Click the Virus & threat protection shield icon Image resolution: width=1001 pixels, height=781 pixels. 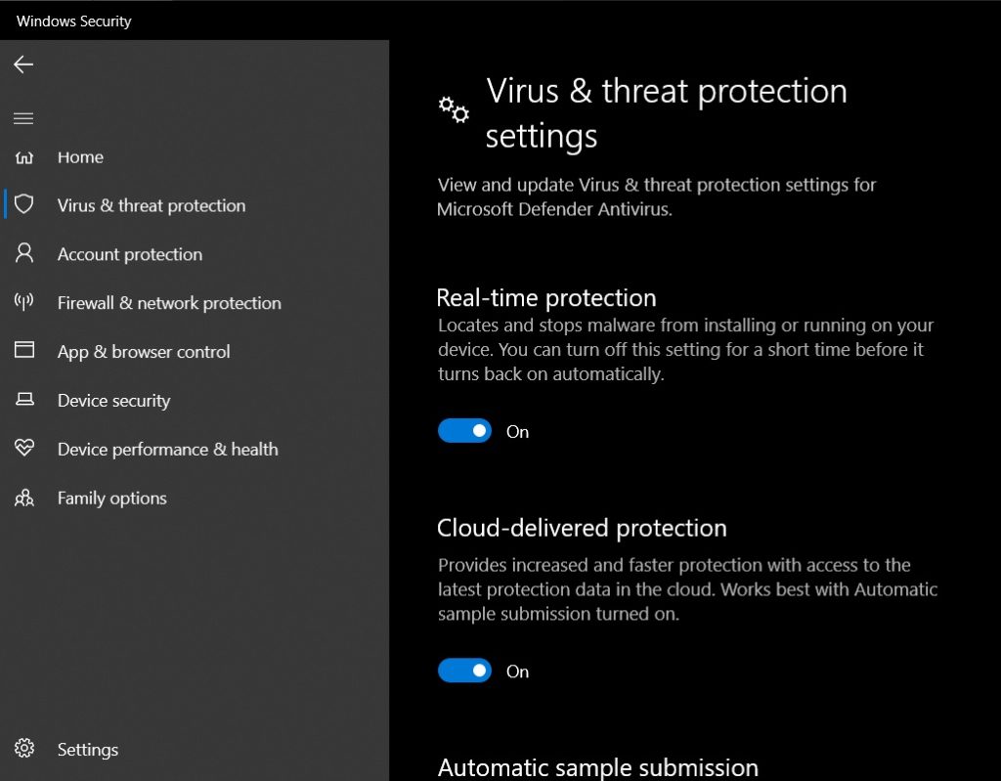[x=23, y=205]
